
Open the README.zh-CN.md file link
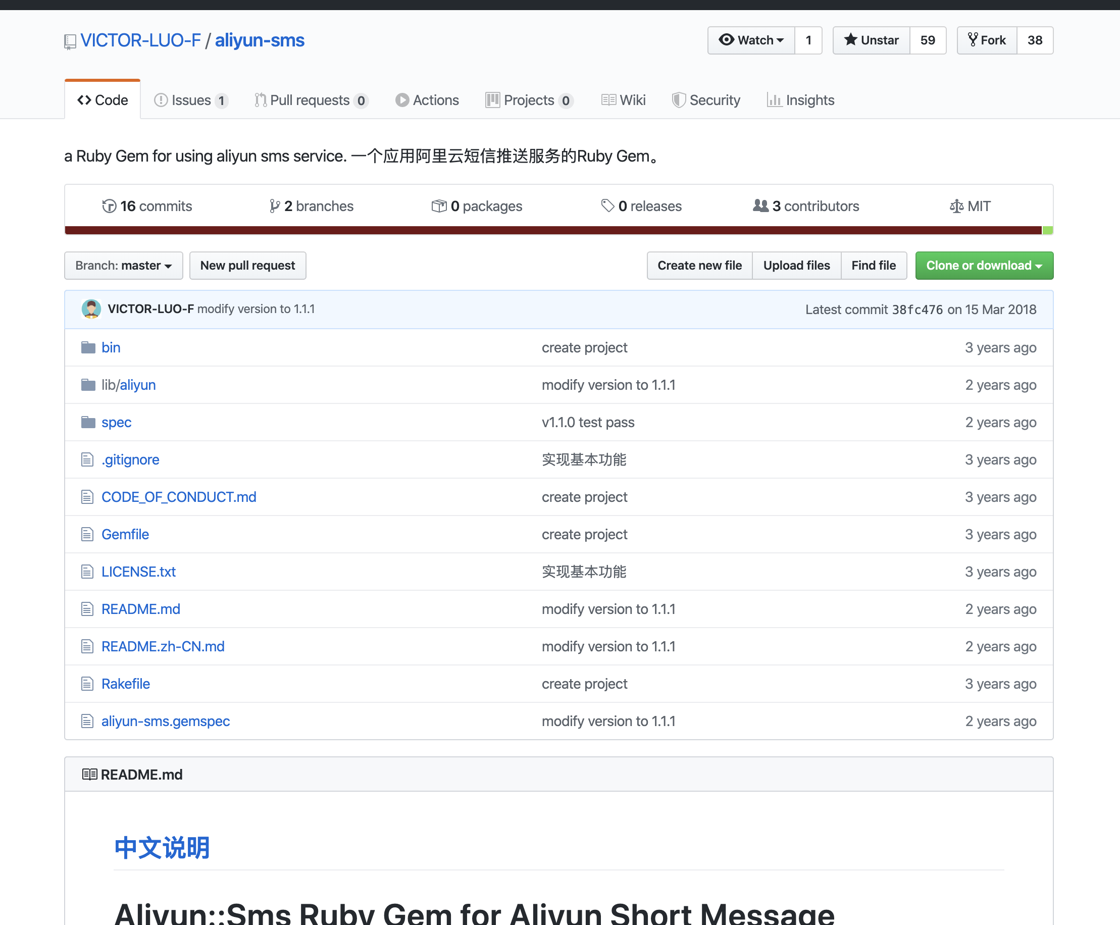pos(163,646)
